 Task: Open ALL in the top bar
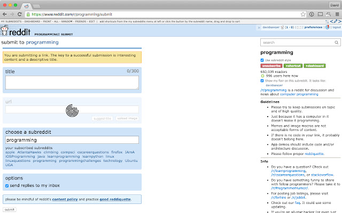pos(56,21)
